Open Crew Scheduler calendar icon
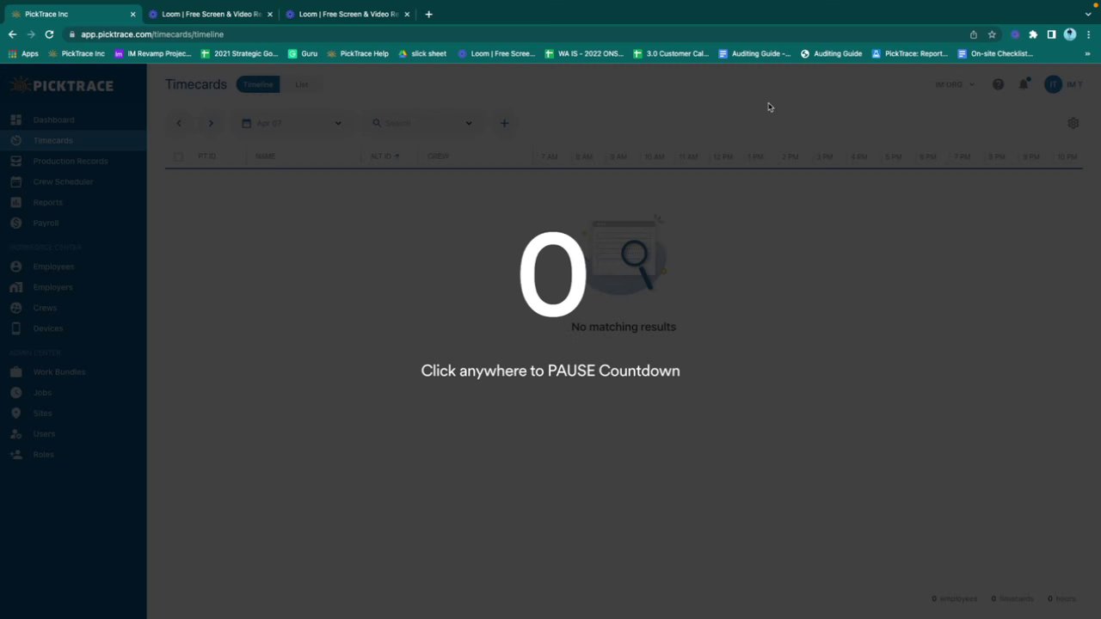Screen dimensions: 1101x619 15,181
